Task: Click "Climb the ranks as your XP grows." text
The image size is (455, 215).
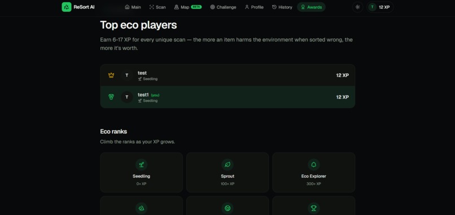Action: click(138, 142)
